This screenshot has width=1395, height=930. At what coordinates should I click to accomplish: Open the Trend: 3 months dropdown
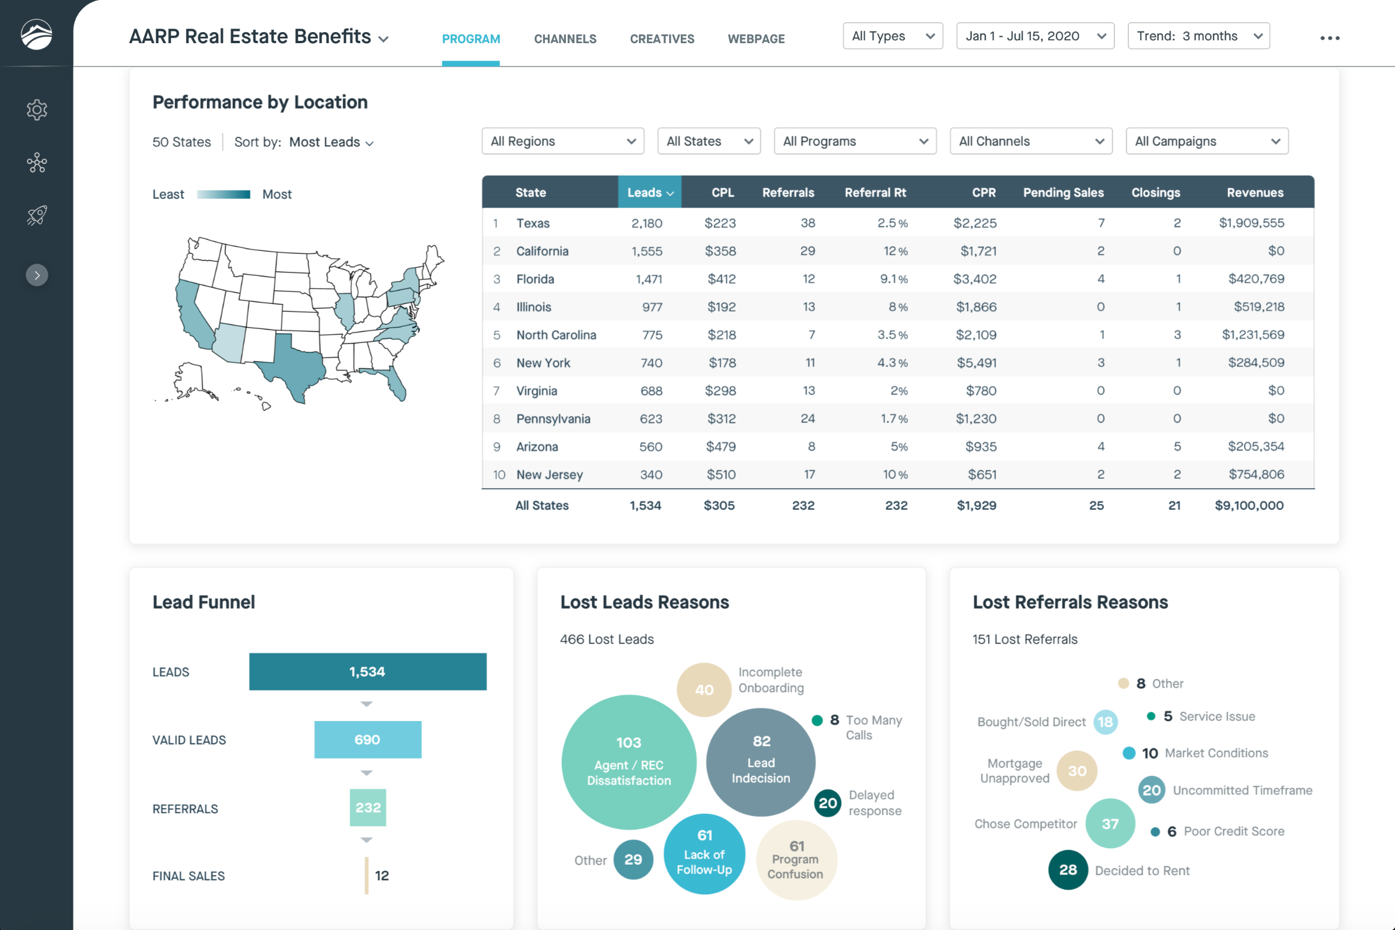[x=1198, y=36]
